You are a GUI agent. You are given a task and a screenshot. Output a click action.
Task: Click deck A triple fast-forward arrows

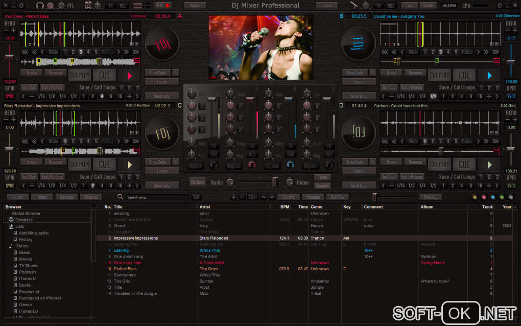(x=135, y=52)
